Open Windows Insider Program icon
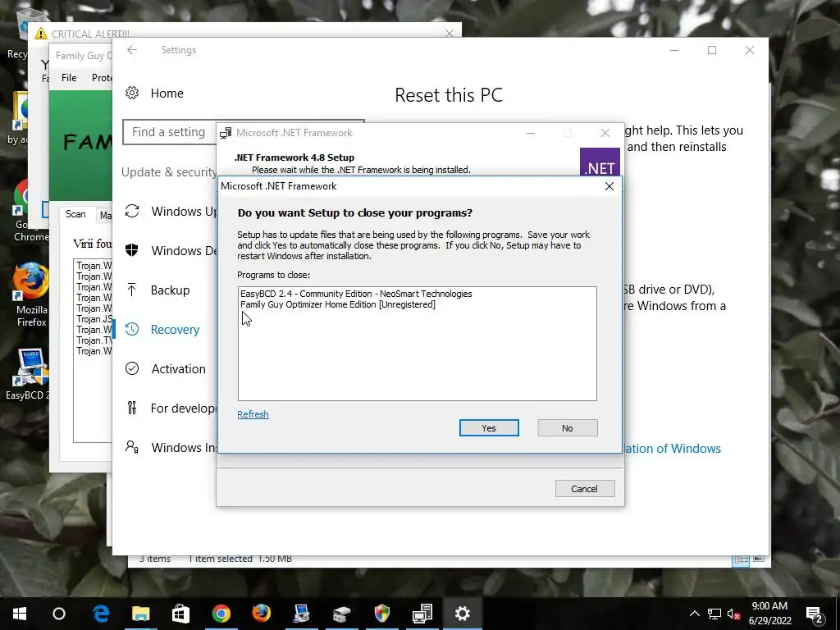Viewport: 840px width, 630px height. [132, 447]
